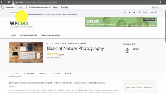Viewport: 166px width, 93px height.
Task: Click the ADMIN instructor name
Action: (x=135, y=49)
